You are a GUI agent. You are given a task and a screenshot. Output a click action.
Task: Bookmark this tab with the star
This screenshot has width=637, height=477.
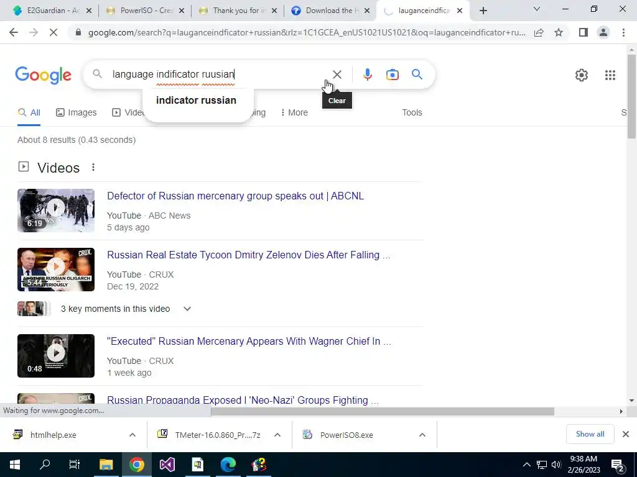tap(559, 32)
